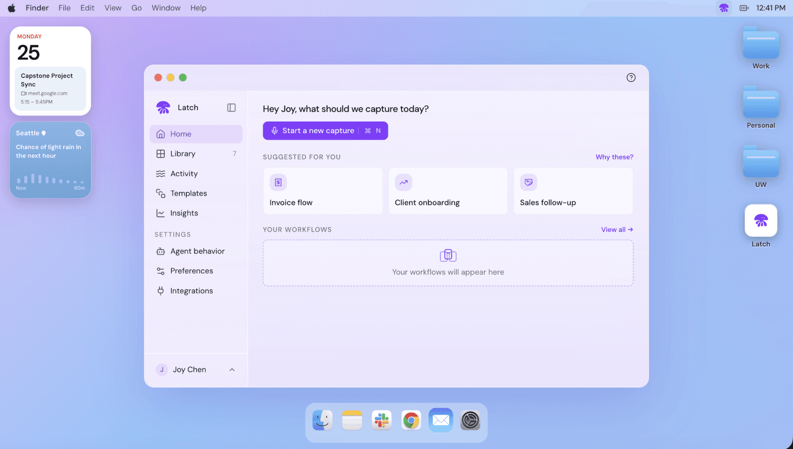The image size is (793, 449).
Task: Open the Edit menu
Action: coord(87,8)
